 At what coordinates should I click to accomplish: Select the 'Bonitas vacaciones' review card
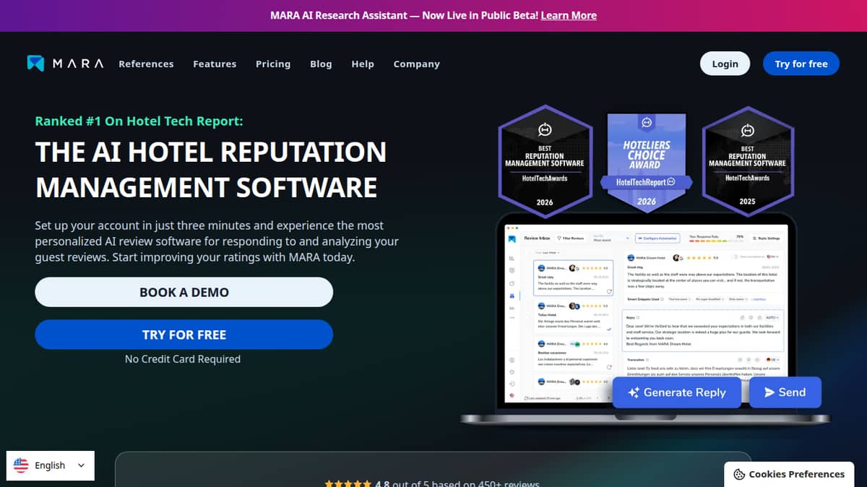click(574, 353)
